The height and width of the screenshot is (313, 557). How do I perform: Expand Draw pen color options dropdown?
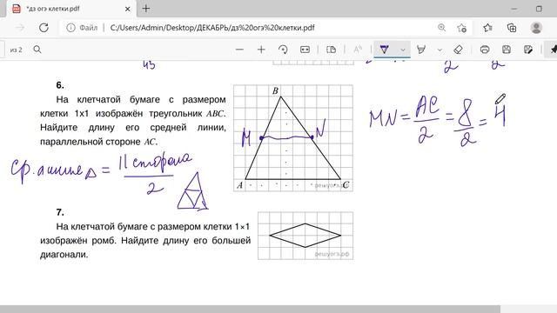[403, 50]
